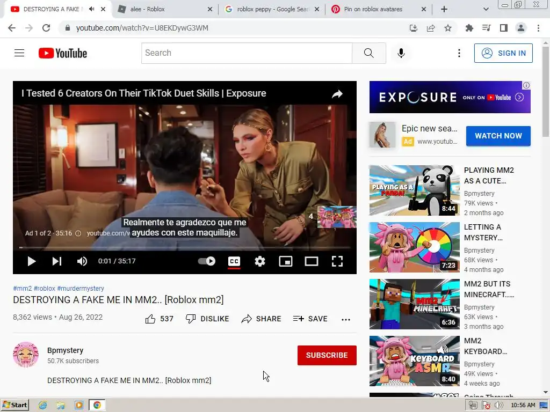Click the DISLIKE button

coord(207,319)
